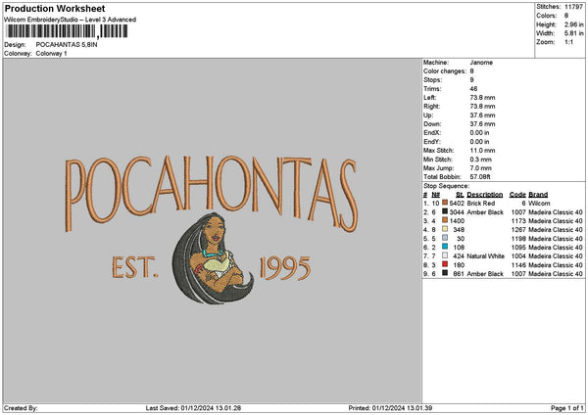The height and width of the screenshot is (415, 588).
Task: Click the 'Description' column header
Action: 484,195
